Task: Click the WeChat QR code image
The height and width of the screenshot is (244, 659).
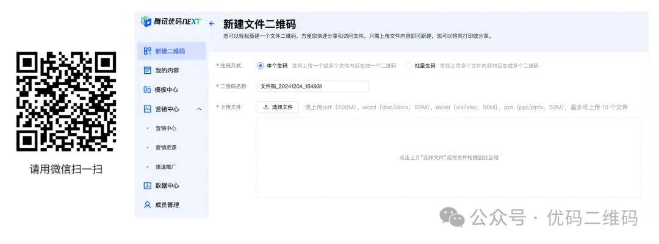Action: [66, 101]
